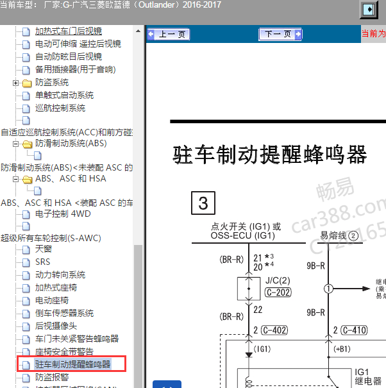Go to next page (下一页)
386x388 pixels.
pyautogui.click(x=280, y=34)
